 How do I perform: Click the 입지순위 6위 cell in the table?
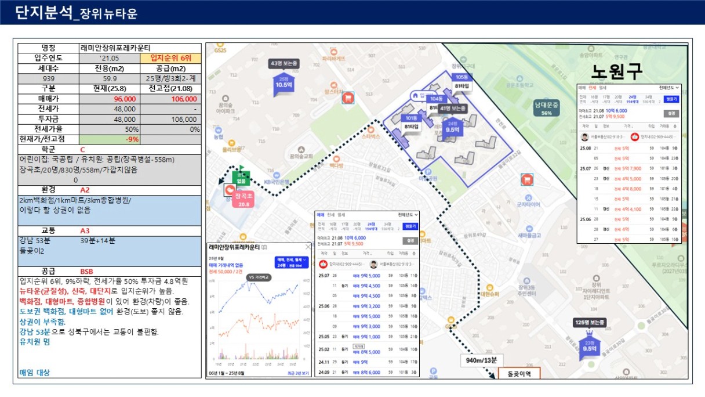170,58
